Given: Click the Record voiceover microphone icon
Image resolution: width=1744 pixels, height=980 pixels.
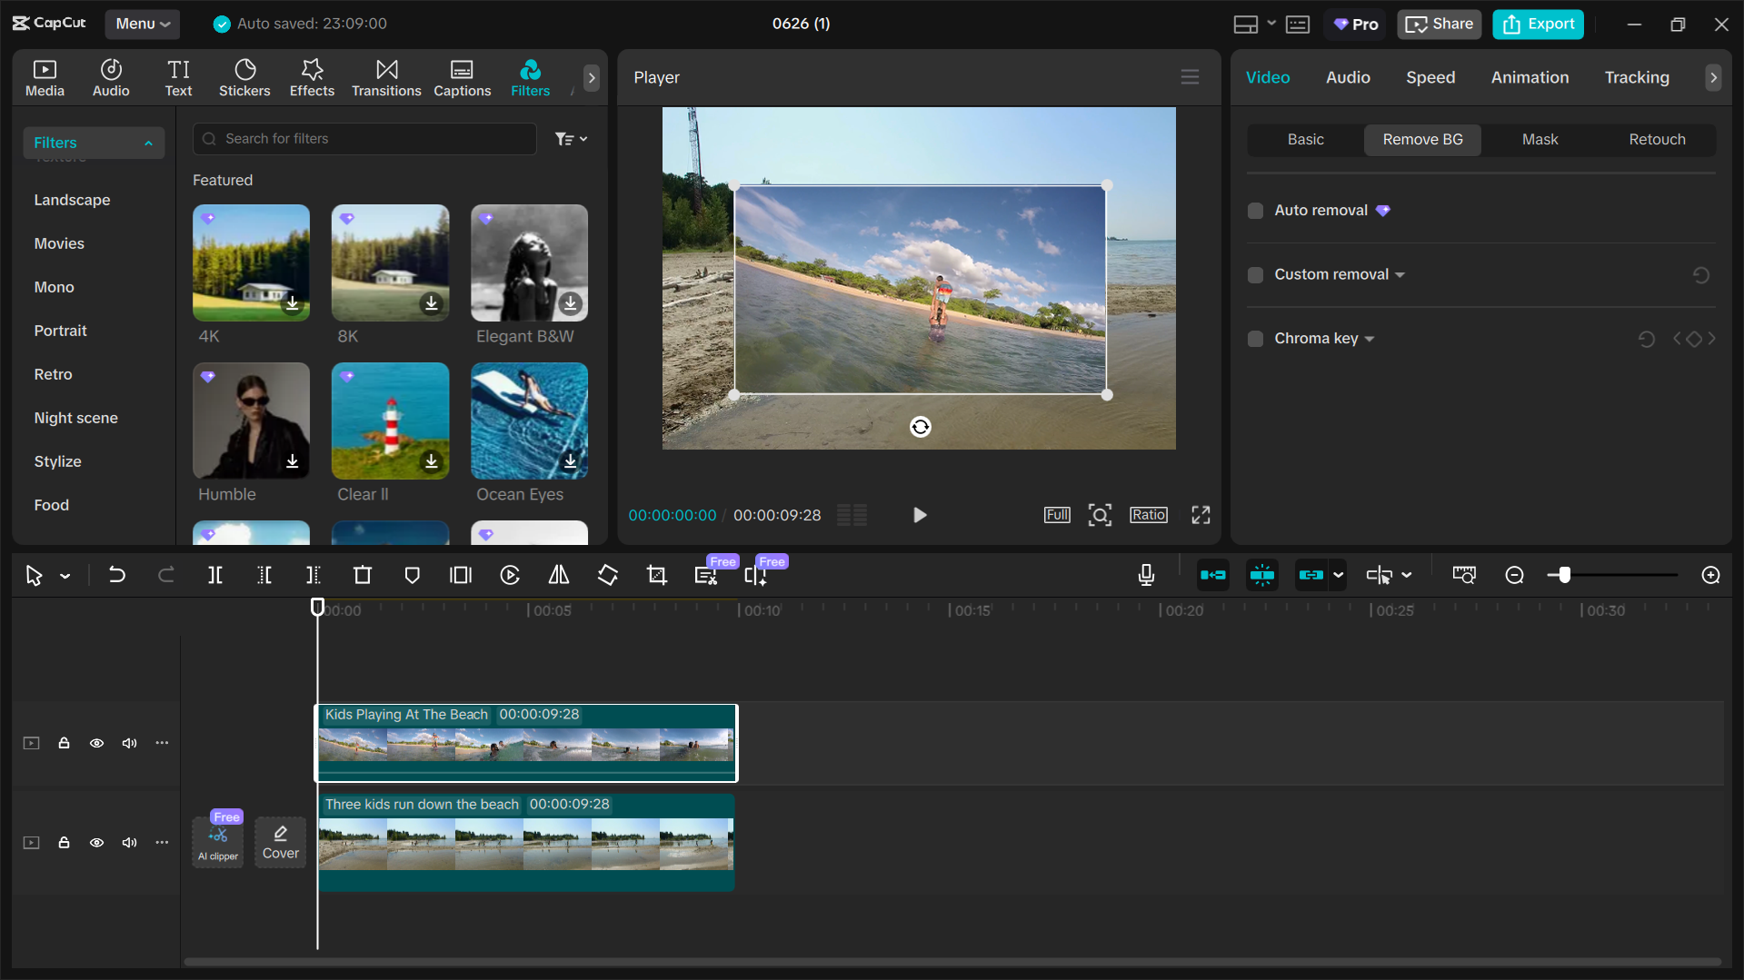Looking at the screenshot, I should pyautogui.click(x=1146, y=574).
